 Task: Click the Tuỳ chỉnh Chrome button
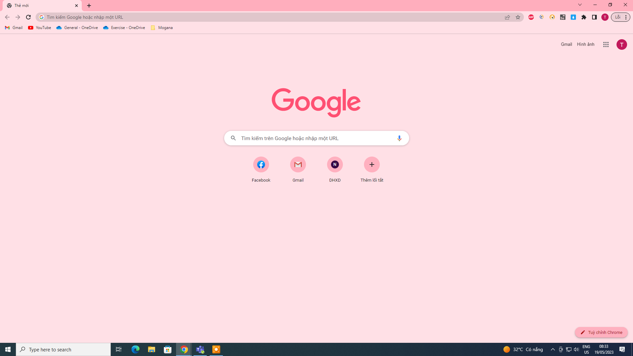[x=601, y=332]
